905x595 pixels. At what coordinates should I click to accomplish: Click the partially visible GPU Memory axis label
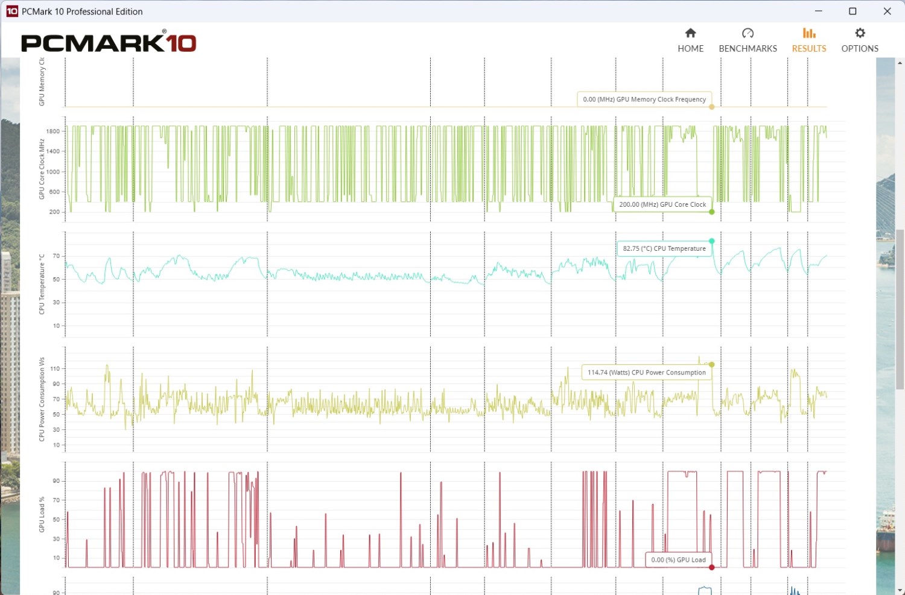(42, 82)
